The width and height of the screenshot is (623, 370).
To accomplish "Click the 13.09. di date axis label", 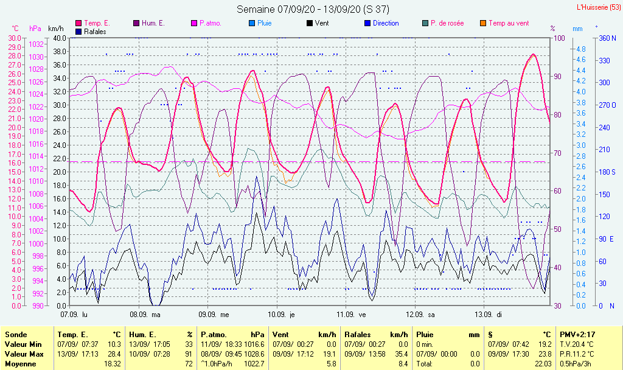I will click(489, 315).
